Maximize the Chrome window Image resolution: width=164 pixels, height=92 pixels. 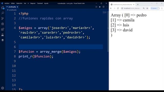(x=157, y=3)
